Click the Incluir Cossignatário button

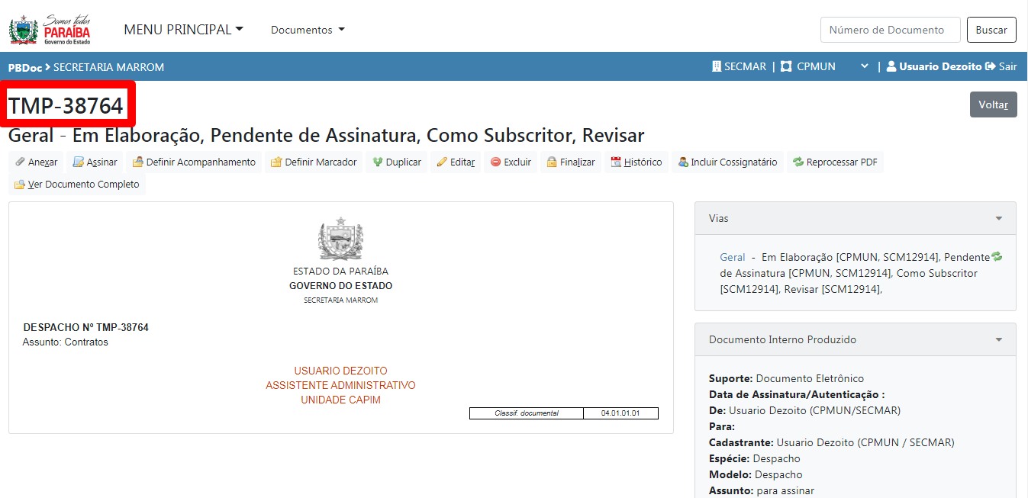click(x=727, y=162)
